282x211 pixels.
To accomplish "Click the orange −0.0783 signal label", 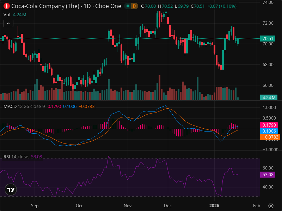I will 270,137.
